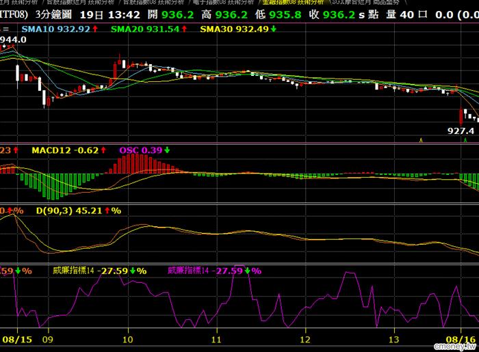Screen dimensions: 479x352
Task: Open the 台股指數近月 技術分析 tab
Action: 80,2
